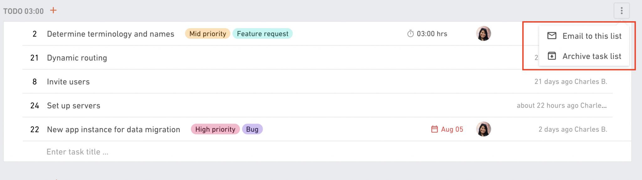The image size is (642, 180).
Task: Open the Set up servers task
Action: tap(74, 106)
